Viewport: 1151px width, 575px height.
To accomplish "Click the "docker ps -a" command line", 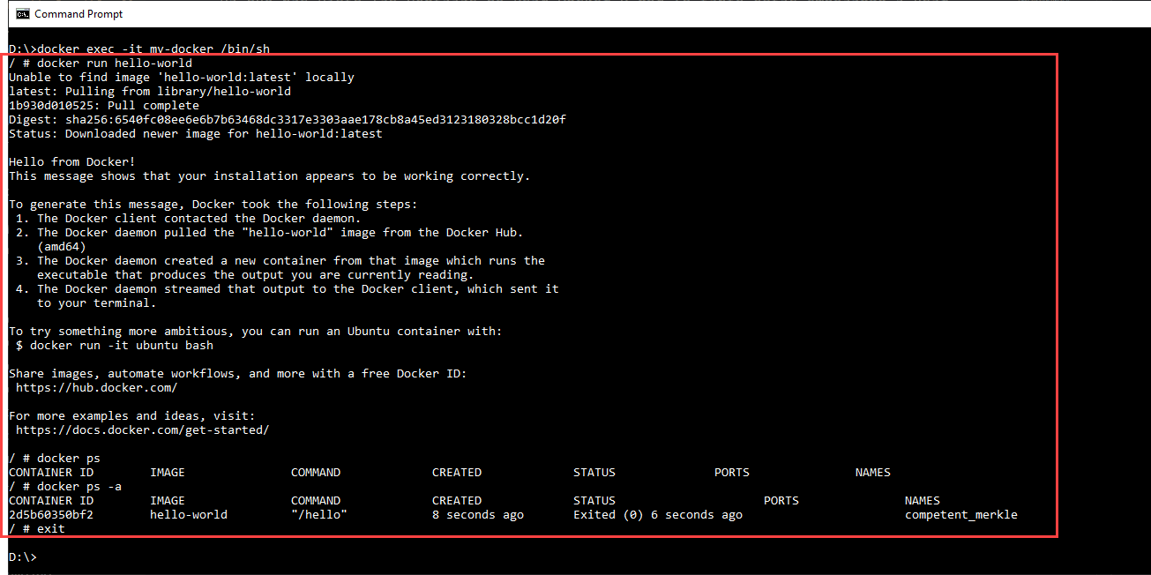I will tap(65, 486).
